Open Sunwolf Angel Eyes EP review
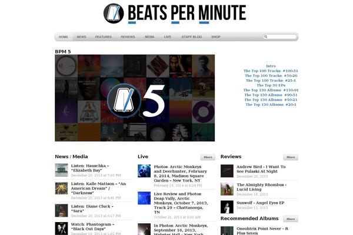 click(x=260, y=203)
